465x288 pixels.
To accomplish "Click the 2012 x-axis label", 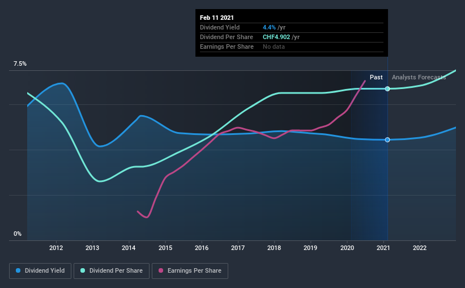I will (56, 248).
